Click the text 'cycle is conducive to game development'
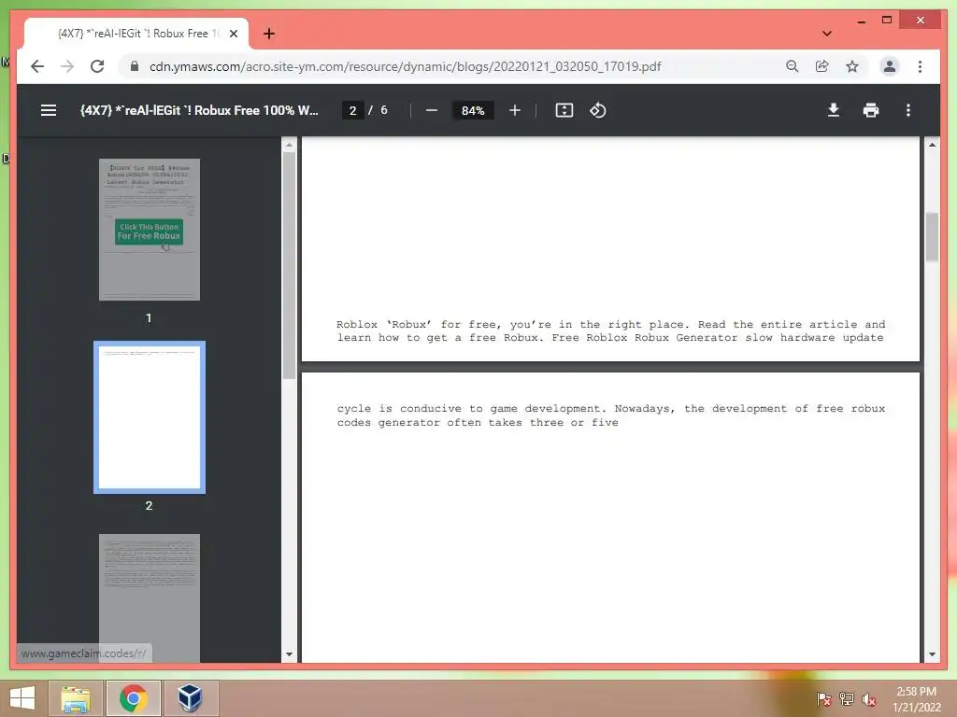957x717 pixels. 469,409
